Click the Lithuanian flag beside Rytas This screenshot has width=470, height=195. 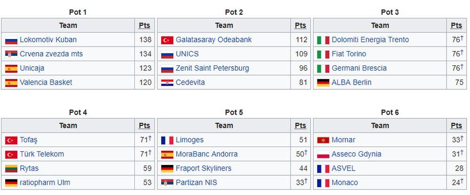point(11,168)
